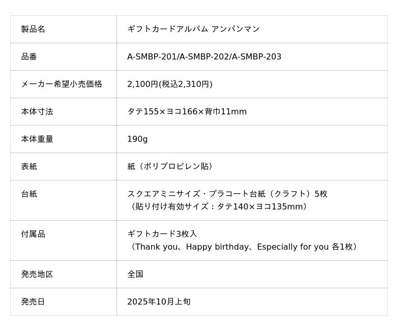Click the release date 2025年10月上旬

pyautogui.click(x=159, y=302)
